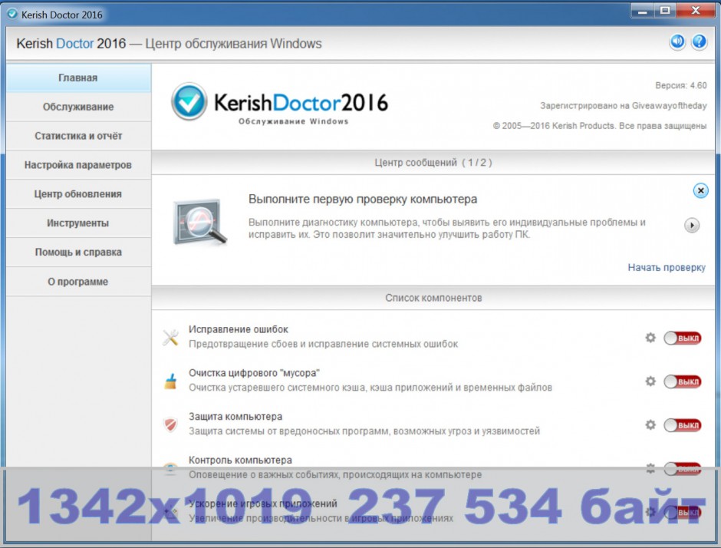Click the brush icon for Очистка мусора
This screenshot has width=721, height=548.
[x=170, y=381]
